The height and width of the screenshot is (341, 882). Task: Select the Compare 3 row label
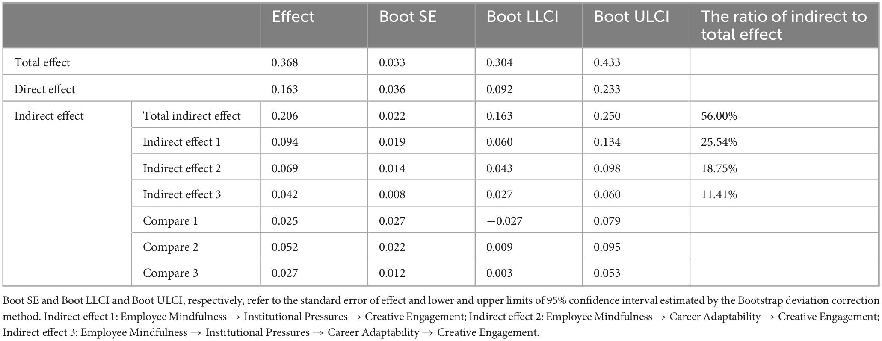pyautogui.click(x=170, y=273)
